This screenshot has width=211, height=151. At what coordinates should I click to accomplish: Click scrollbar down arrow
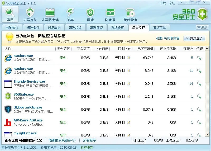[207, 134]
